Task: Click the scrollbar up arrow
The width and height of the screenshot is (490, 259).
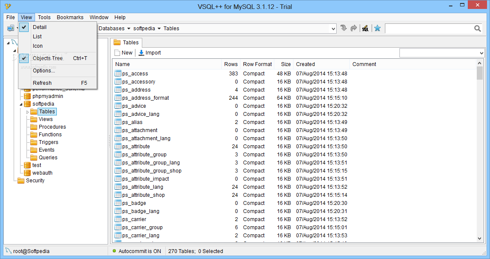Action: 480,63
